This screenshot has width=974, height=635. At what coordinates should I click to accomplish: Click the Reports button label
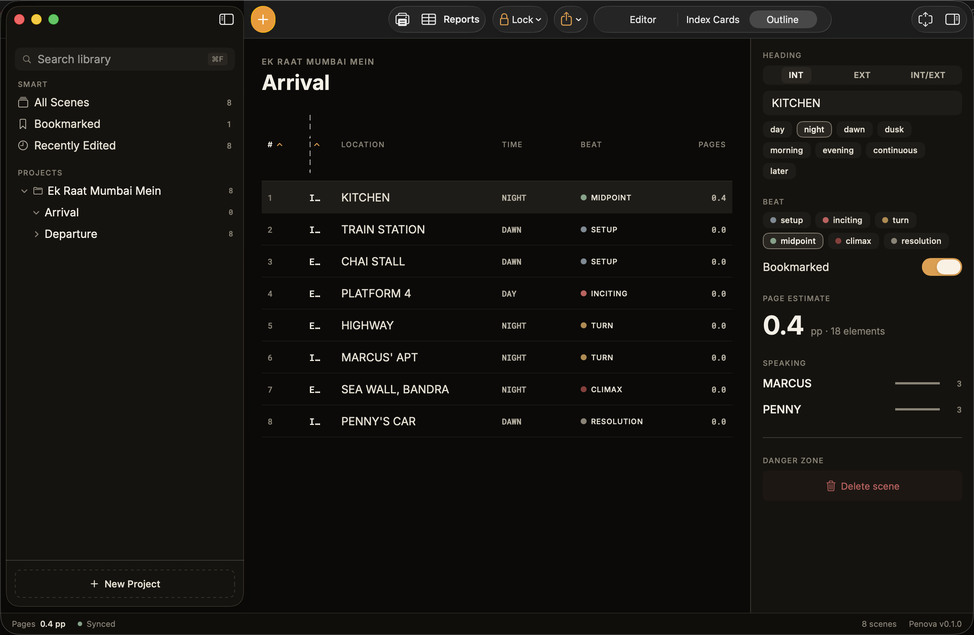[x=461, y=19]
